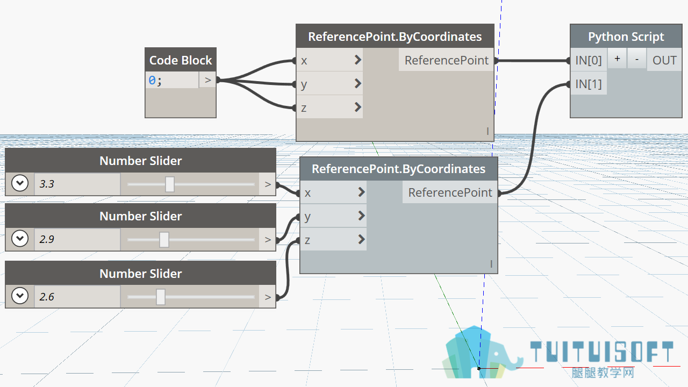Screen dimensions: 688x387
Task: Click the IN[0] port on Python Script
Action: (589, 60)
